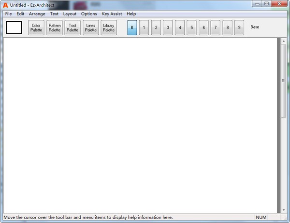Choose layer 7 button
The height and width of the screenshot is (223, 290).
click(x=216, y=28)
